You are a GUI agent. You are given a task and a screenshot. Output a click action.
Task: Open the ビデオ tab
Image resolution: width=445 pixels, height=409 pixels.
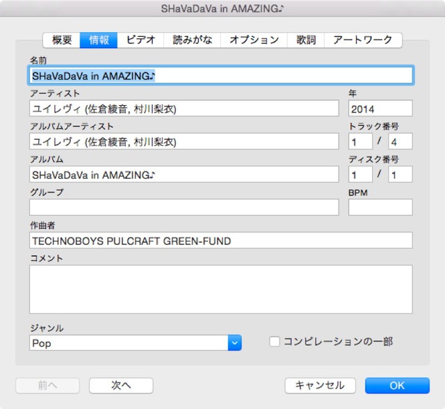coord(140,40)
